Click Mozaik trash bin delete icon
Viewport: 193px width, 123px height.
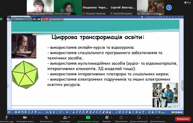point(143,112)
